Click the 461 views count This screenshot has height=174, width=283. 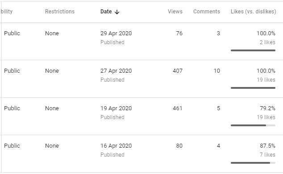point(177,108)
